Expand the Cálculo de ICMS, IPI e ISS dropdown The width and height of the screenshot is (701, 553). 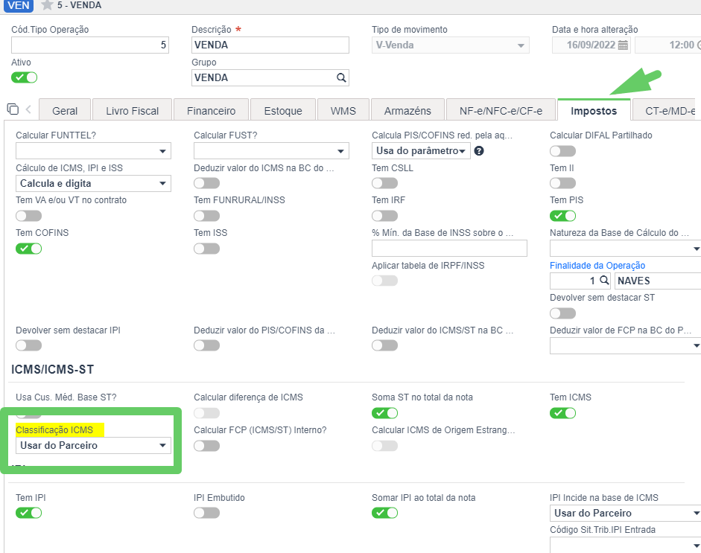[x=93, y=184]
